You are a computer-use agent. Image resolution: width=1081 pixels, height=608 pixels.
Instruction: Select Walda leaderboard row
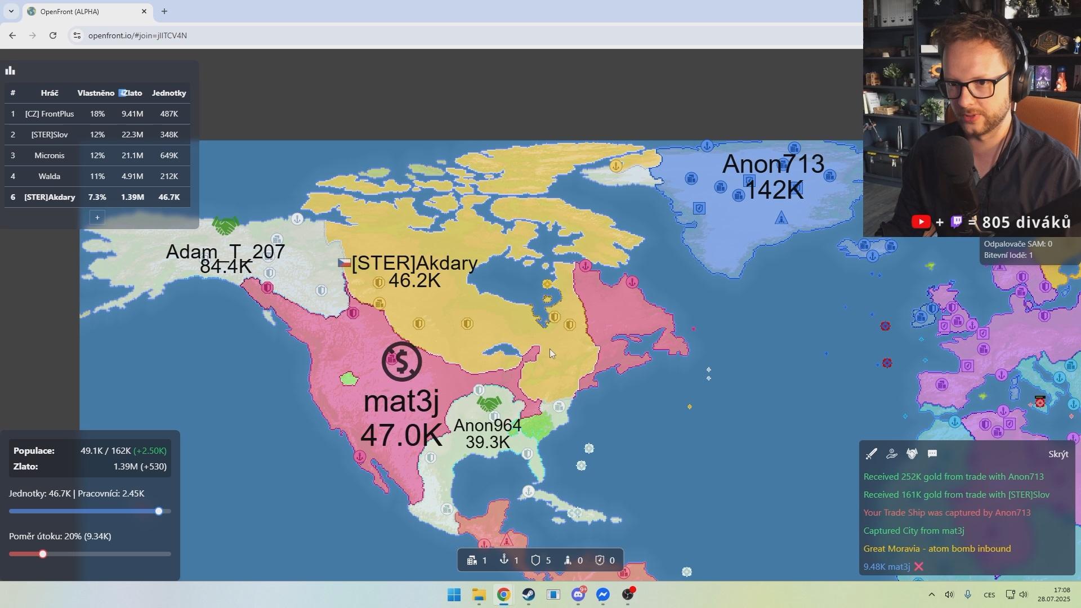[x=97, y=176]
